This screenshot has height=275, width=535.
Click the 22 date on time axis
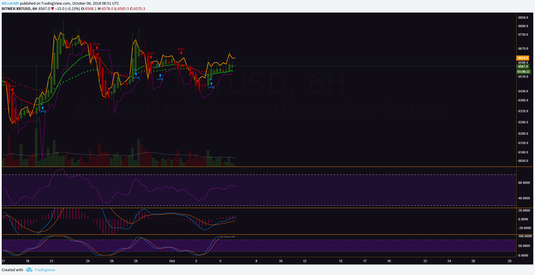pos(425,261)
